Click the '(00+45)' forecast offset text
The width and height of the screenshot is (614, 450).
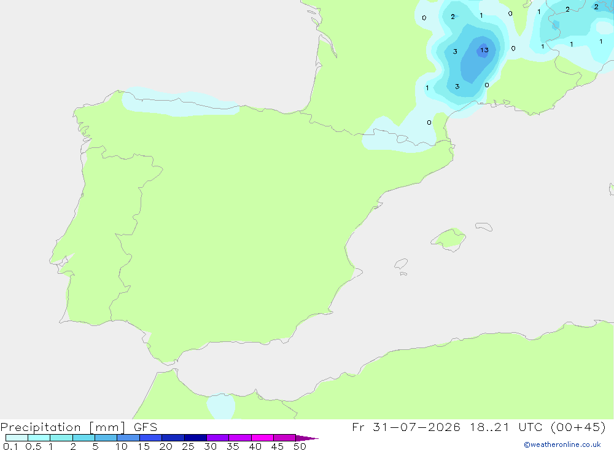click(578, 427)
